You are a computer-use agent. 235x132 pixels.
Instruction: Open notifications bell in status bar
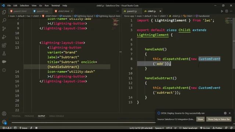coord(231,128)
